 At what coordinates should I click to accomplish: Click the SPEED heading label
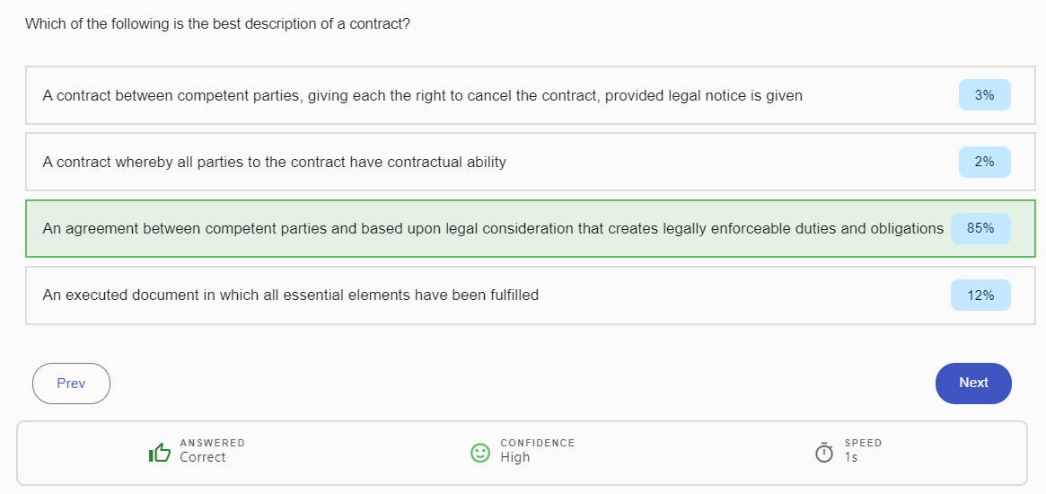click(x=863, y=443)
